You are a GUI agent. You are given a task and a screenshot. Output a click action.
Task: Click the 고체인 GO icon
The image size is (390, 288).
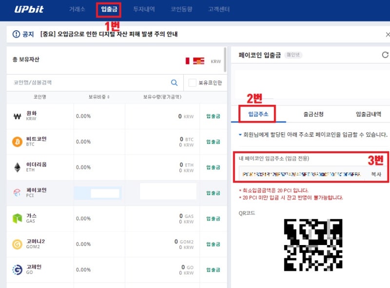(17, 270)
